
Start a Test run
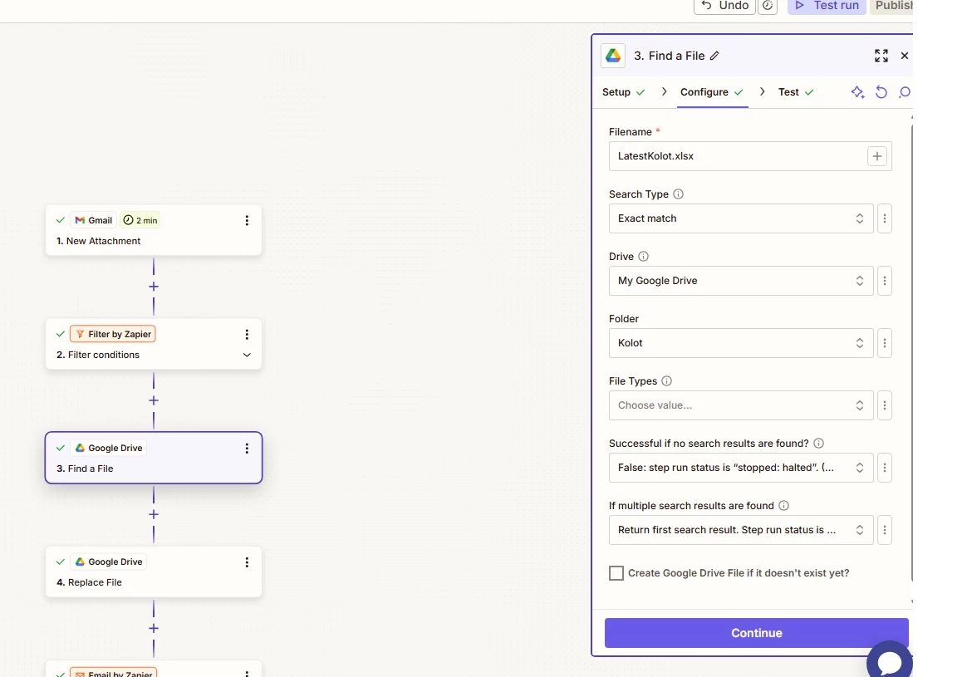pos(827,6)
